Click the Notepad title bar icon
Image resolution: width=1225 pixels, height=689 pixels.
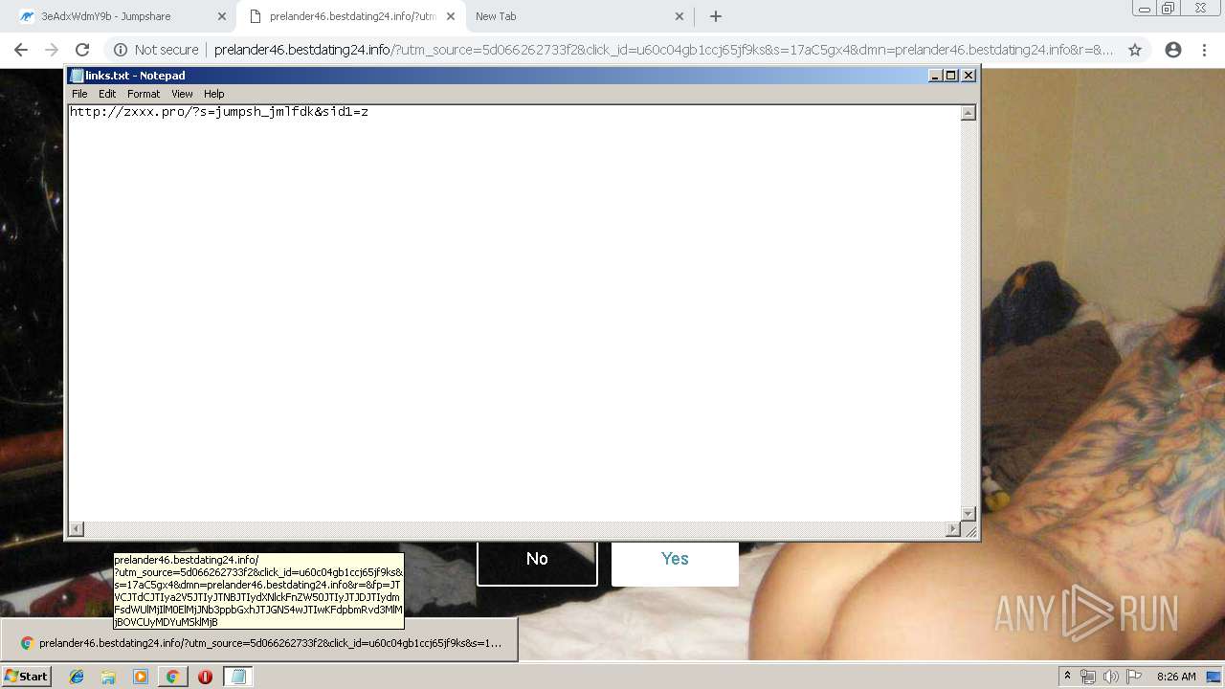point(77,76)
